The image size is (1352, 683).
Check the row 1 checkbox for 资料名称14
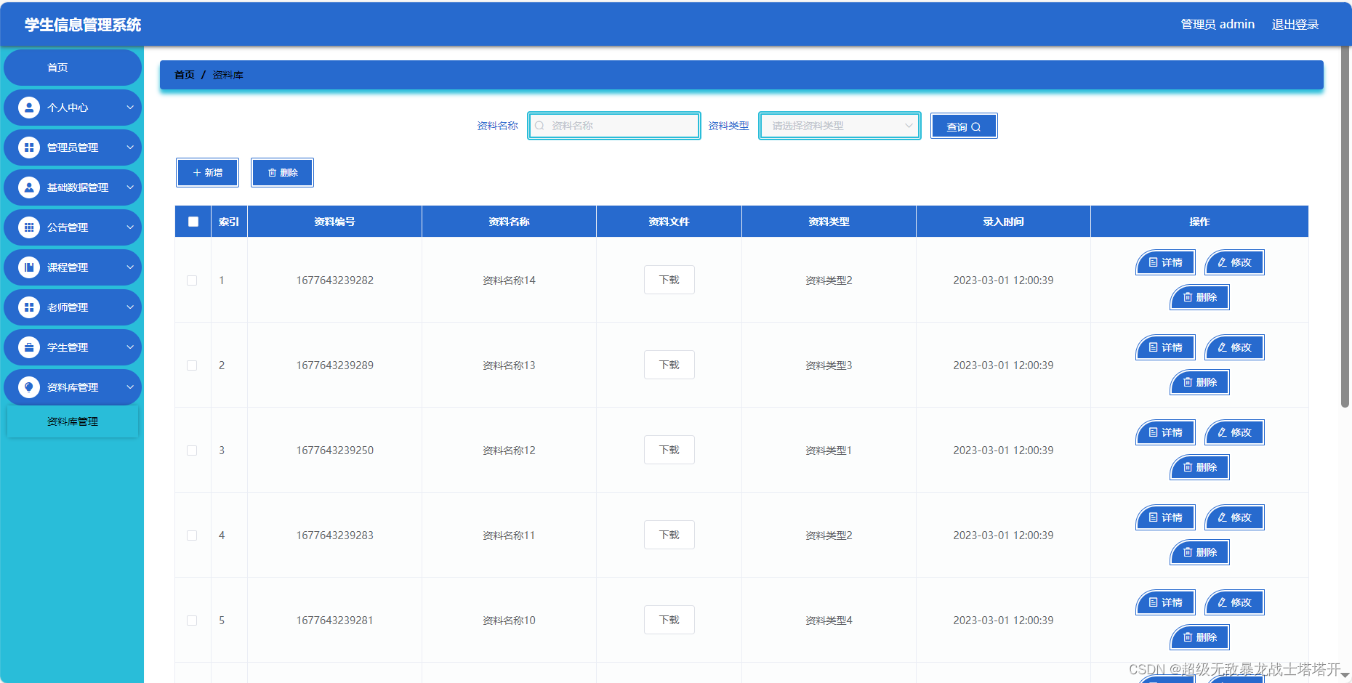(192, 280)
